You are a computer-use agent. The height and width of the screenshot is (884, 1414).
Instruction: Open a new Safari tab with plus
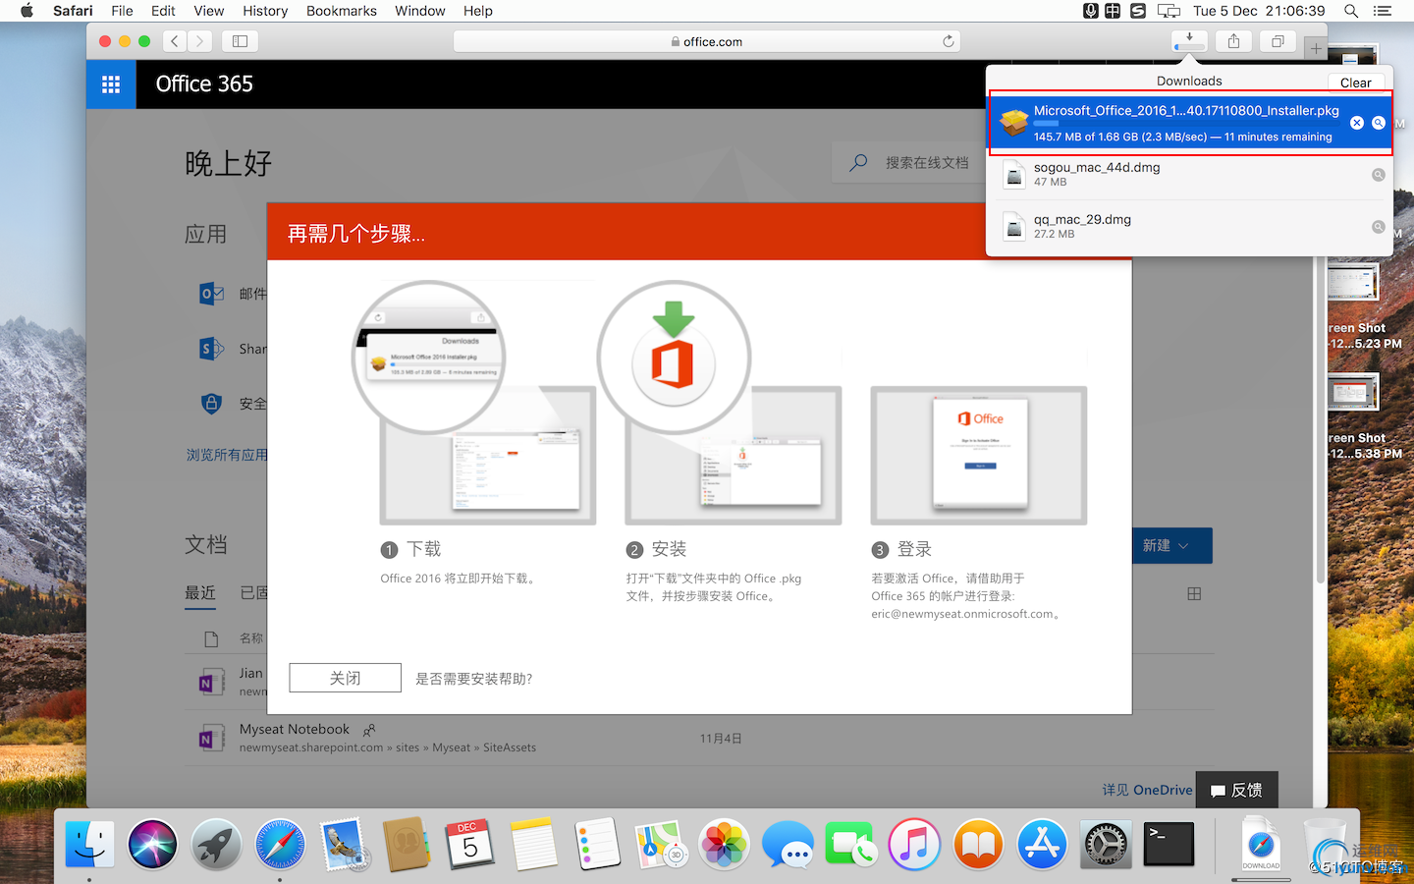(x=1316, y=48)
